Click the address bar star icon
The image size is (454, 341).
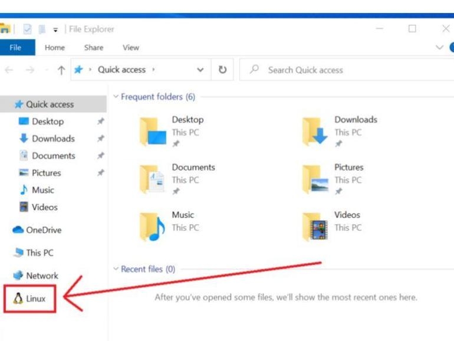click(78, 70)
